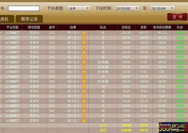Switch to the 额度记录 tab

coord(29,19)
